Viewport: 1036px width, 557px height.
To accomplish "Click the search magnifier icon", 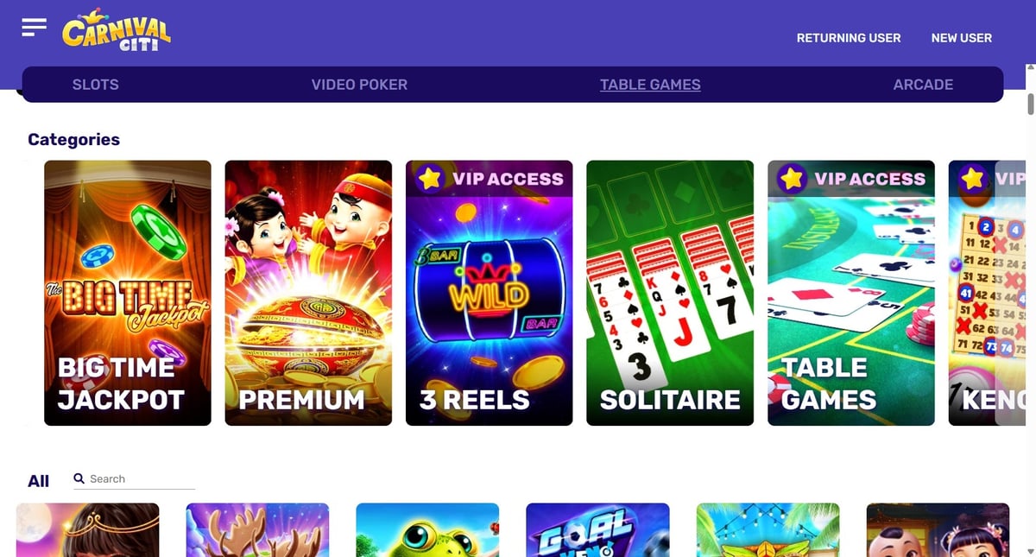I will tap(79, 478).
